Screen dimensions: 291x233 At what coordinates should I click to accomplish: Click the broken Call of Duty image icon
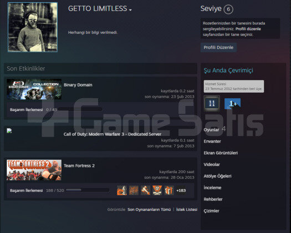click(x=9, y=130)
